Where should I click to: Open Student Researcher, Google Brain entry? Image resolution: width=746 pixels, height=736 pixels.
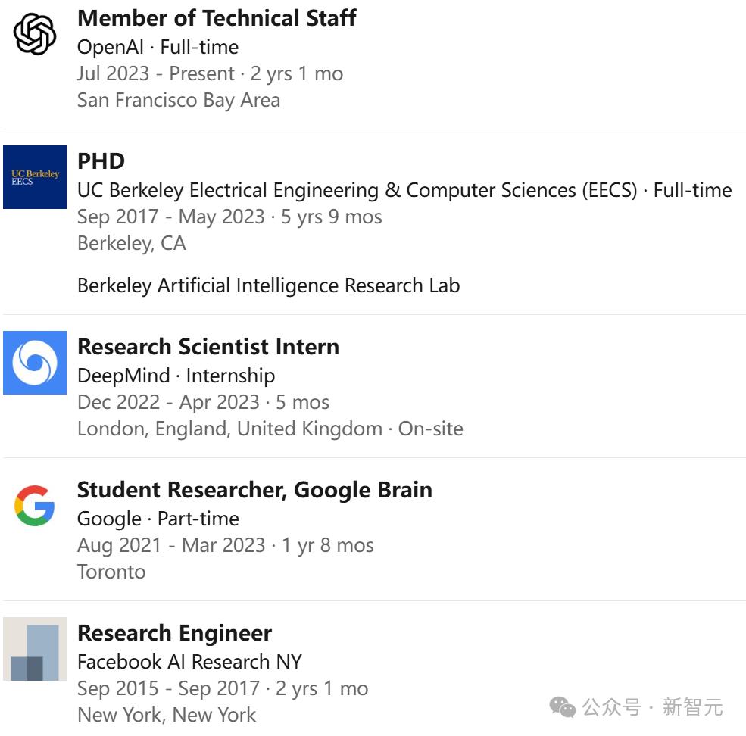tap(255, 490)
